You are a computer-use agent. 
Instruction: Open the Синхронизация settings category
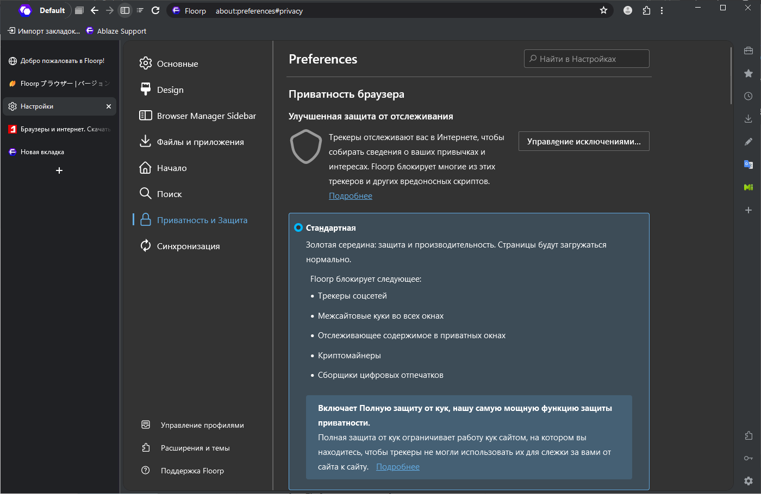(188, 246)
